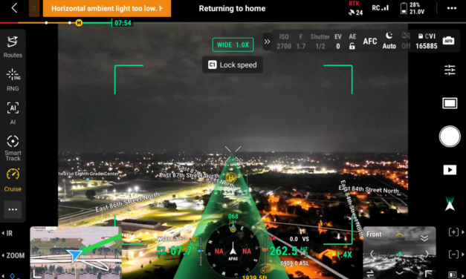Expand camera parameters with double chevron

(x=267, y=42)
